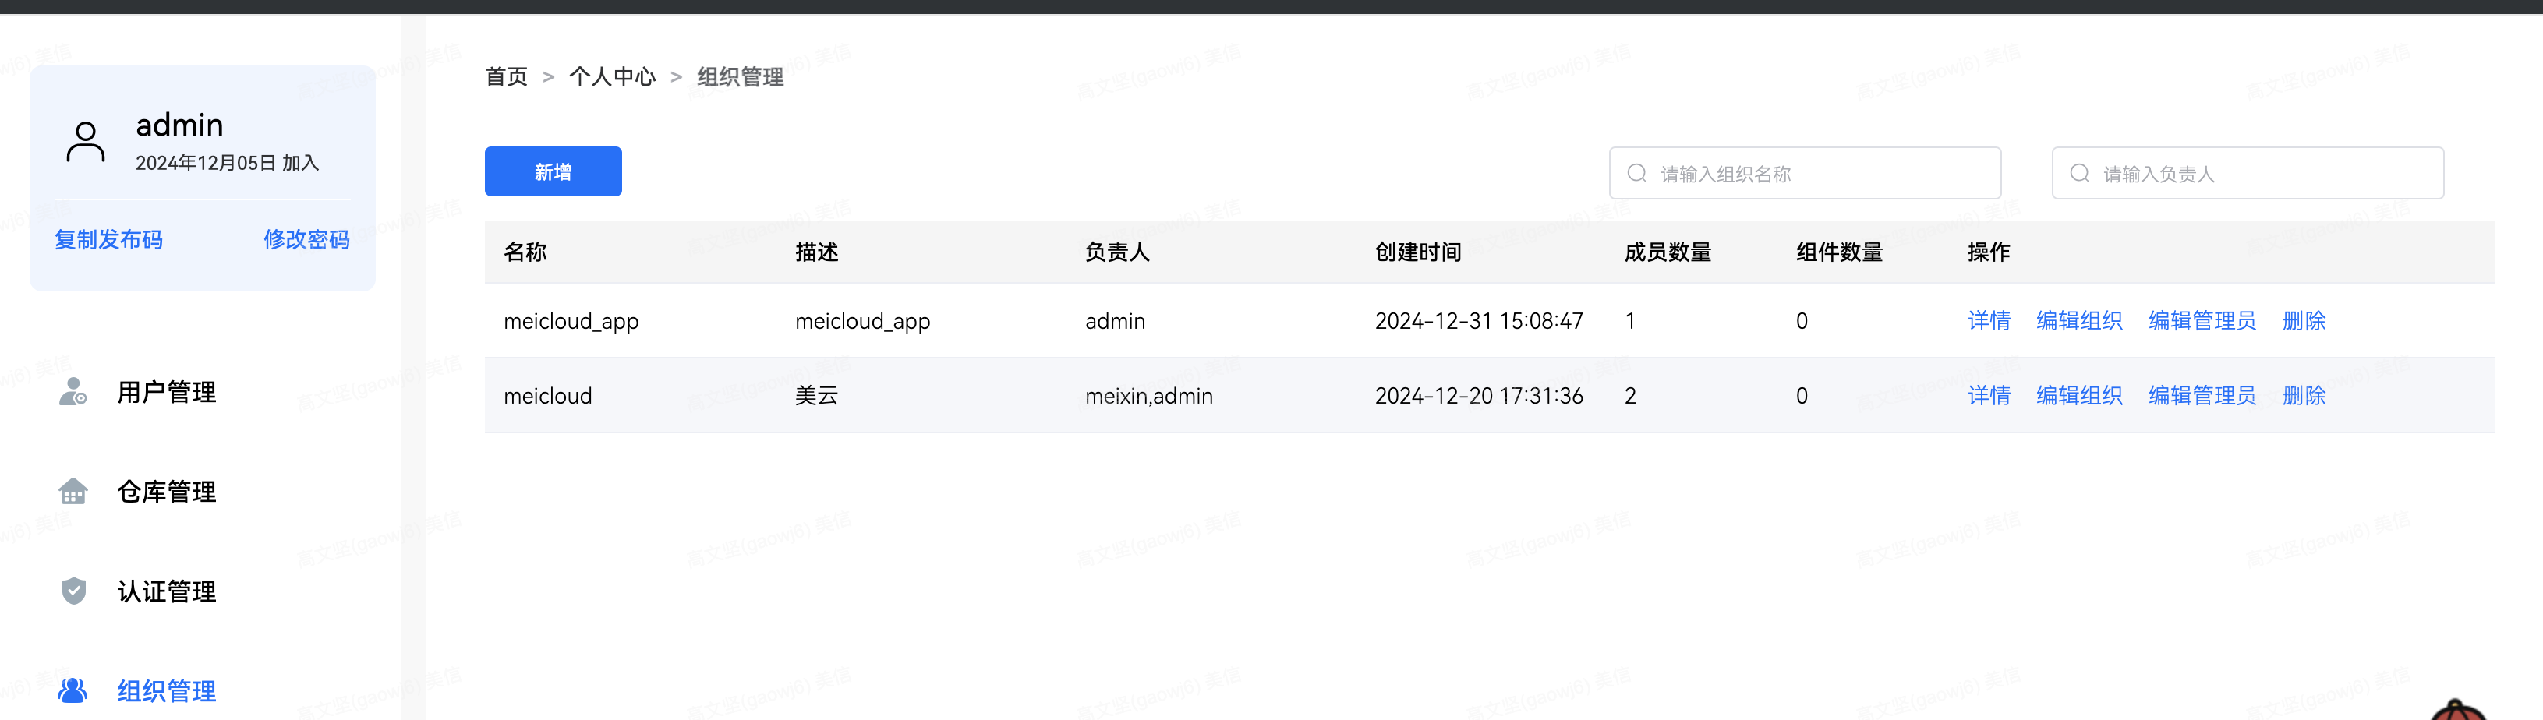Select 组织管理 in the sidebar
The width and height of the screenshot is (2543, 720).
pyautogui.click(x=167, y=691)
